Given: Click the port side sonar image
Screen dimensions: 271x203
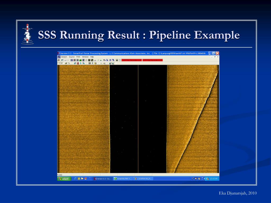Looking at the screenshot, I should click(83, 119).
